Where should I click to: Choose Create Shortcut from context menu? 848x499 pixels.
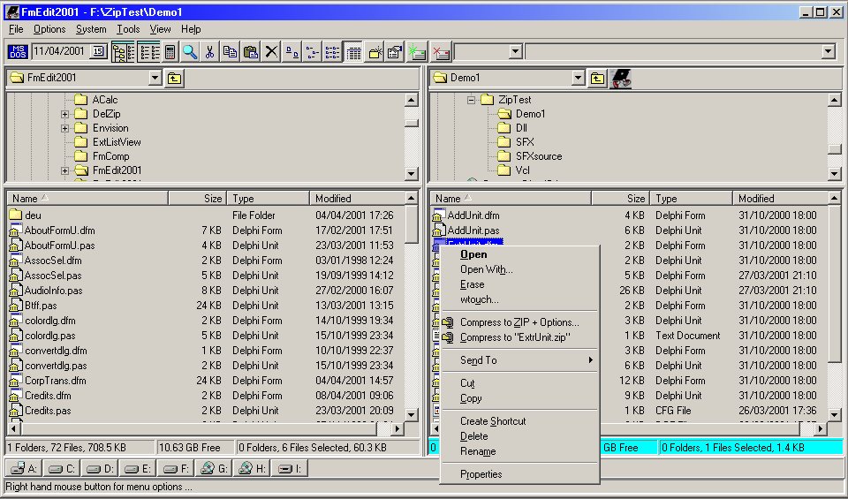(519, 421)
